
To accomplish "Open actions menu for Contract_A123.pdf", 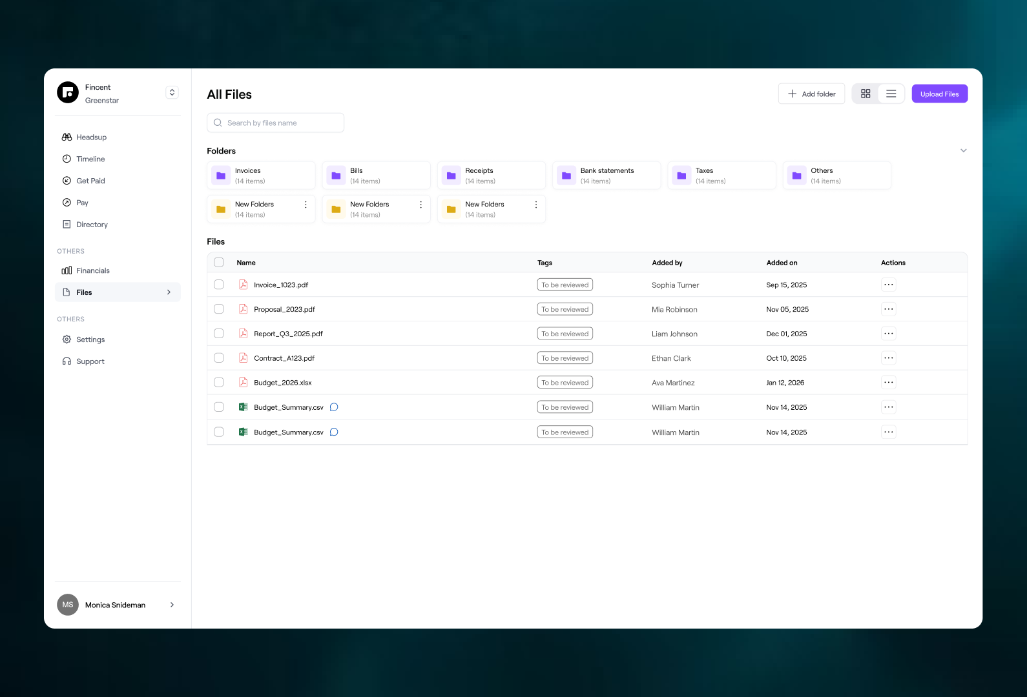I will tap(889, 358).
